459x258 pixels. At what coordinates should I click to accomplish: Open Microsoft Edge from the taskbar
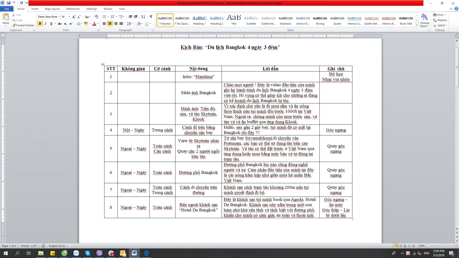point(146,253)
